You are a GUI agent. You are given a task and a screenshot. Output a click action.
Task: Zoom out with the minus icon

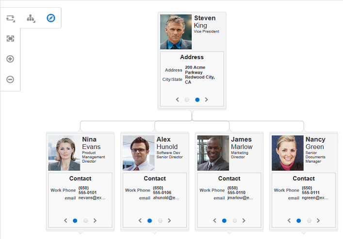coord(10,79)
